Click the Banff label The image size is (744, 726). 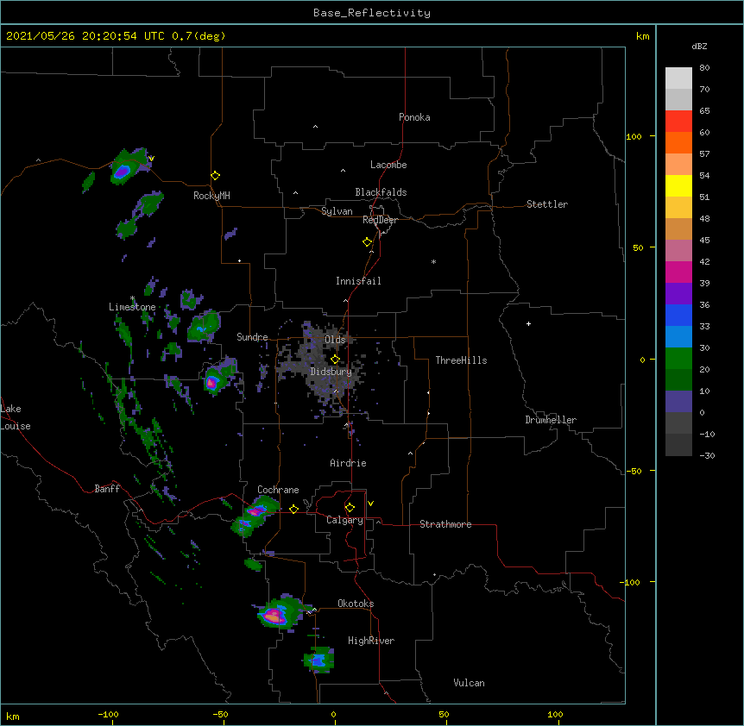[107, 489]
